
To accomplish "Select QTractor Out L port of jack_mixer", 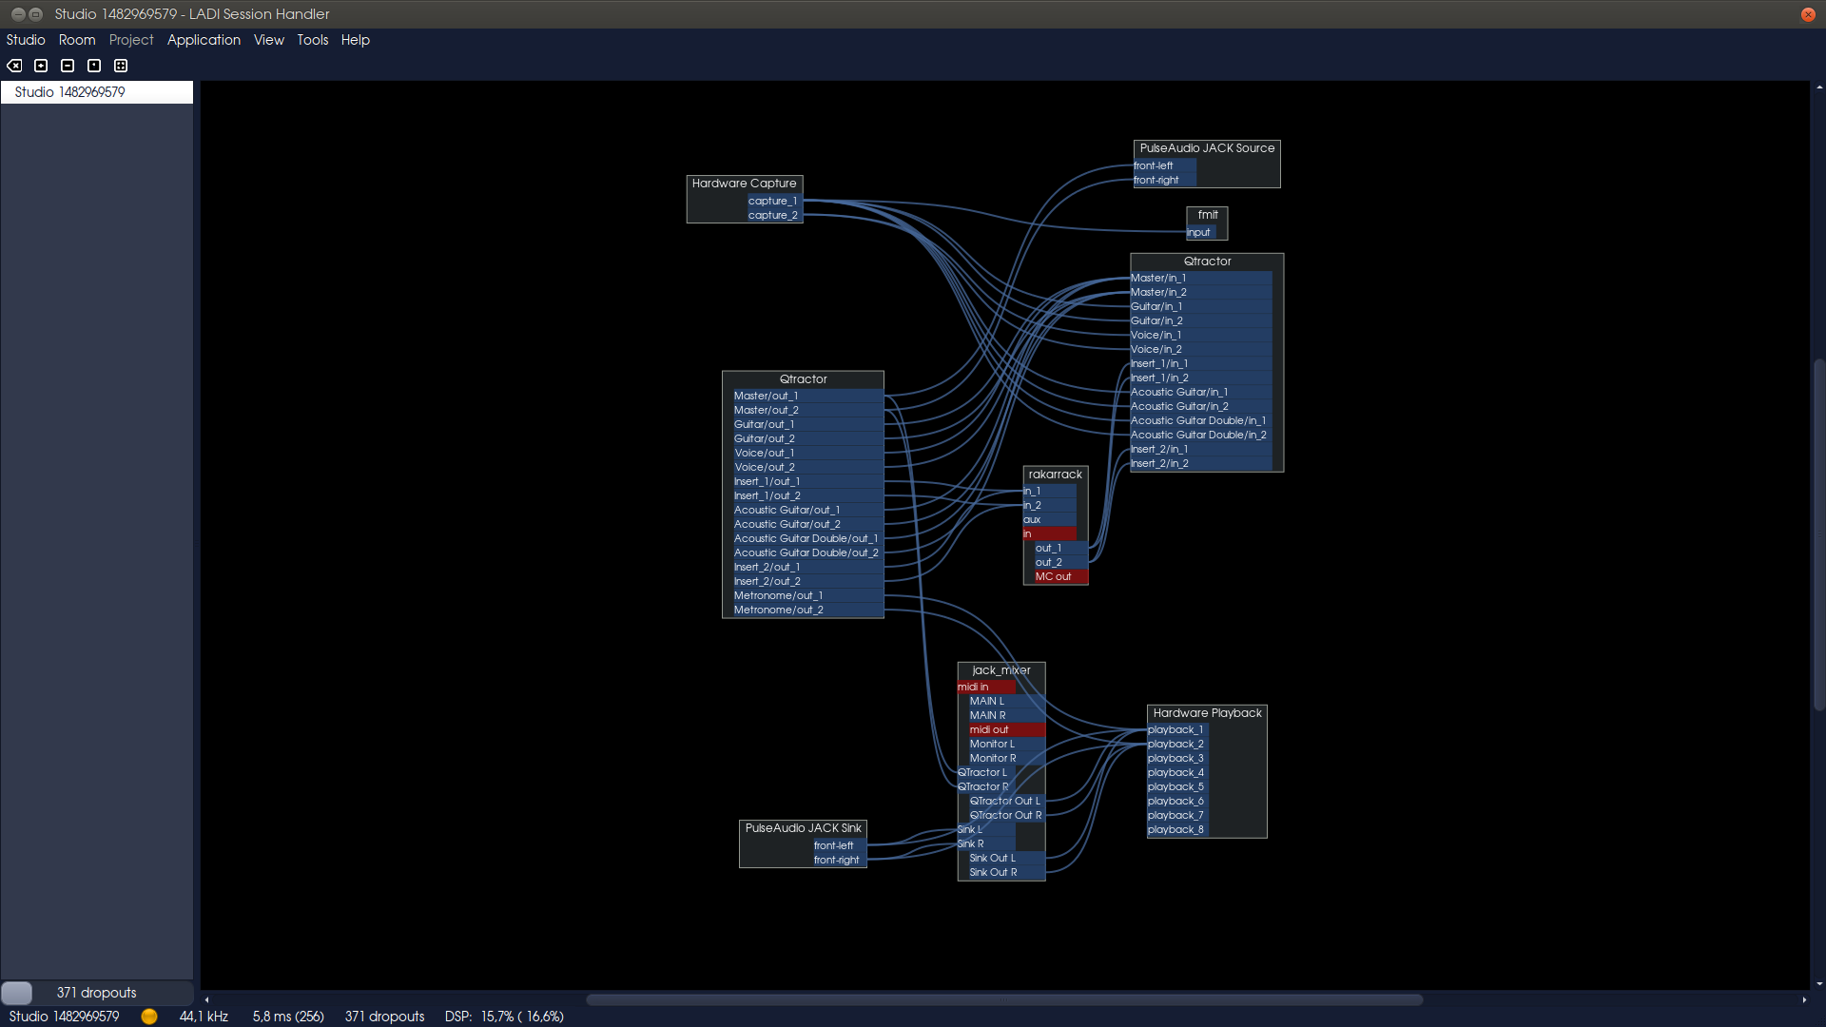I will [1006, 801].
